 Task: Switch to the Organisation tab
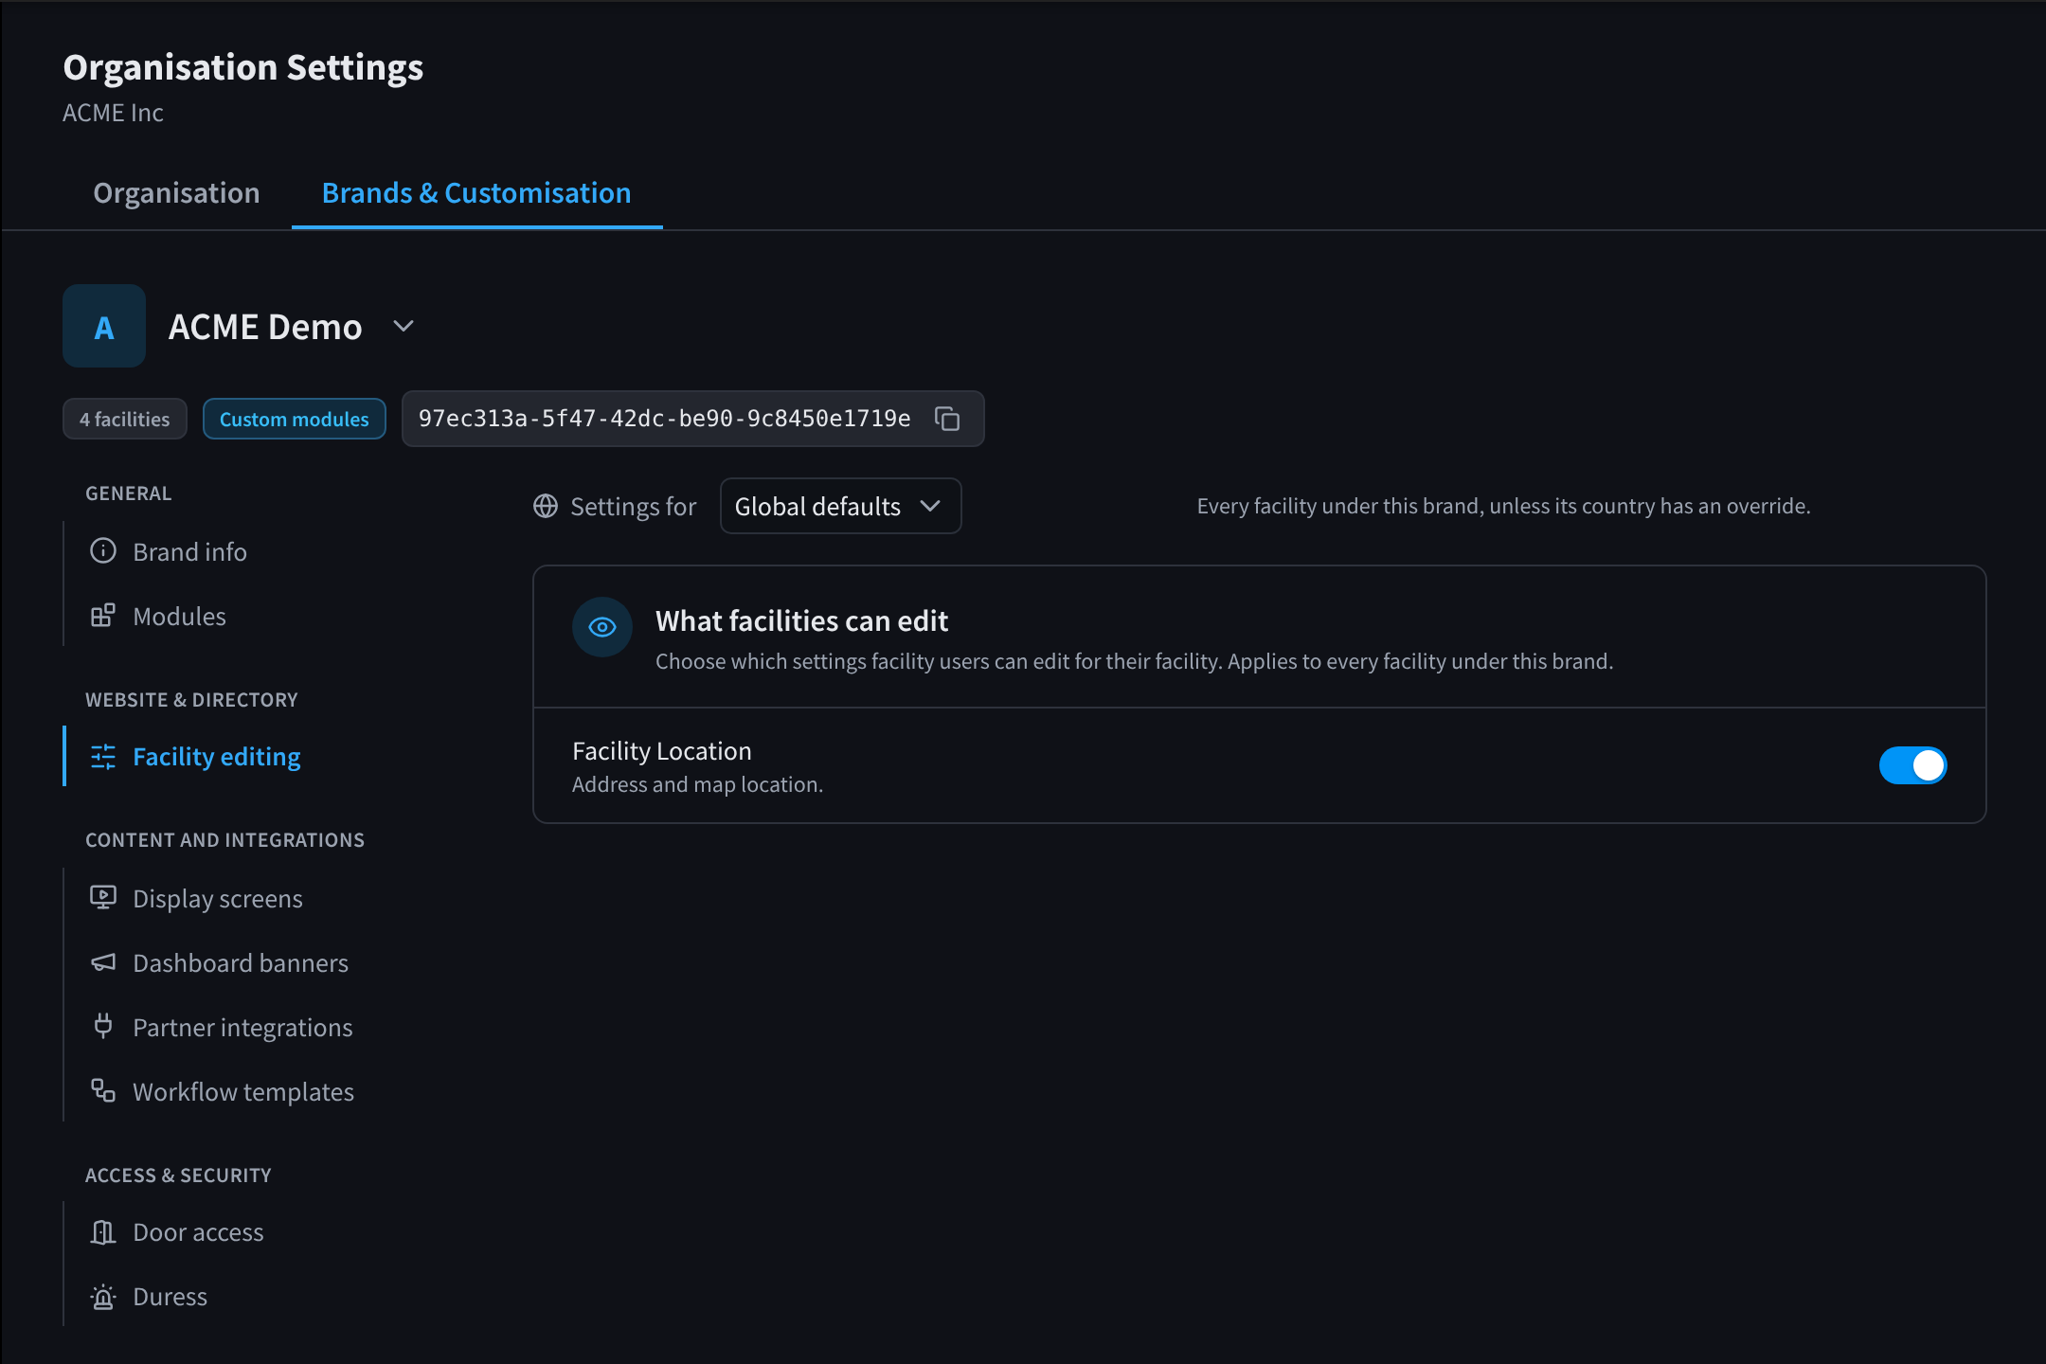tap(176, 193)
